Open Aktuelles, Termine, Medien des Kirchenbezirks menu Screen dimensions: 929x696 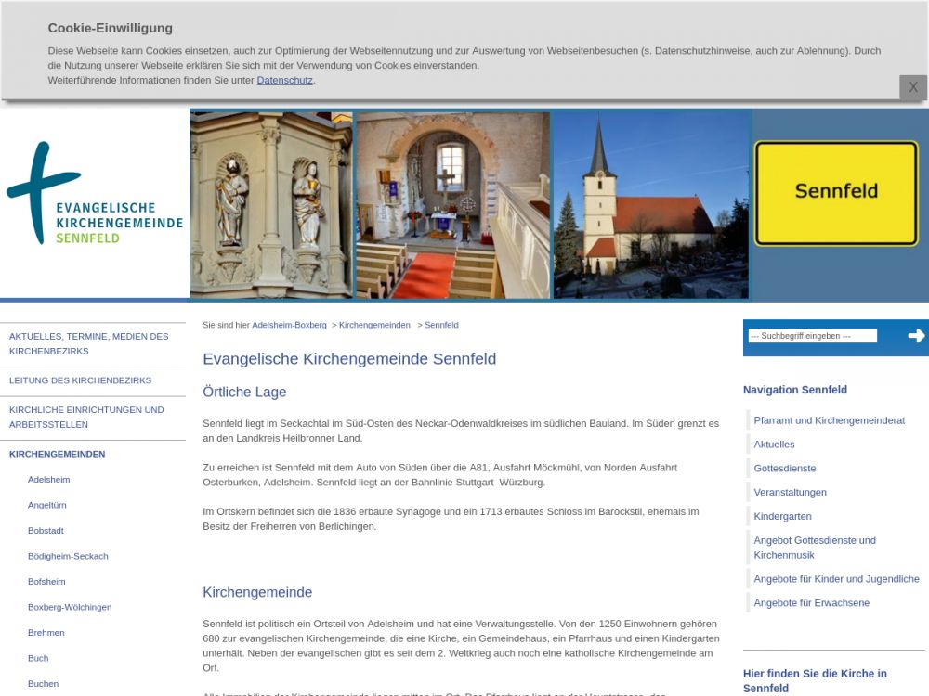point(88,343)
